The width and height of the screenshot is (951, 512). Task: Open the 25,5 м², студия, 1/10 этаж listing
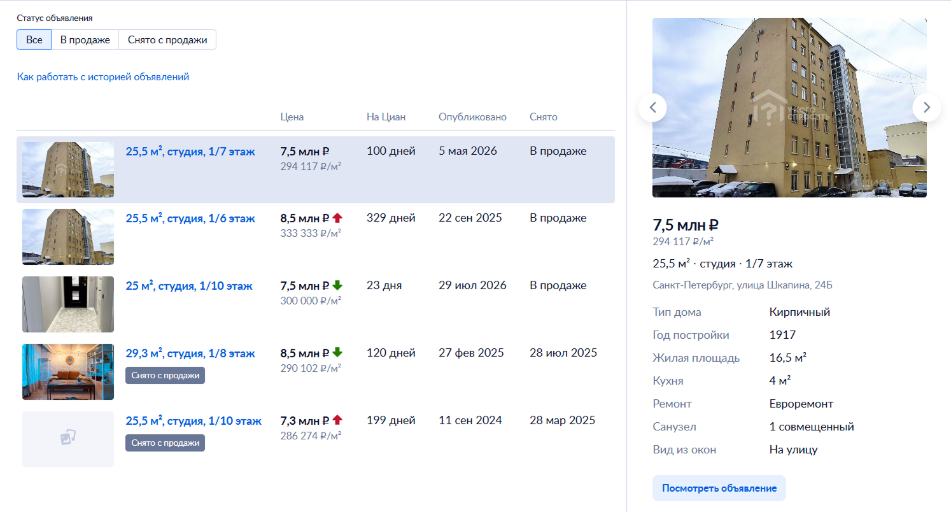(x=194, y=421)
